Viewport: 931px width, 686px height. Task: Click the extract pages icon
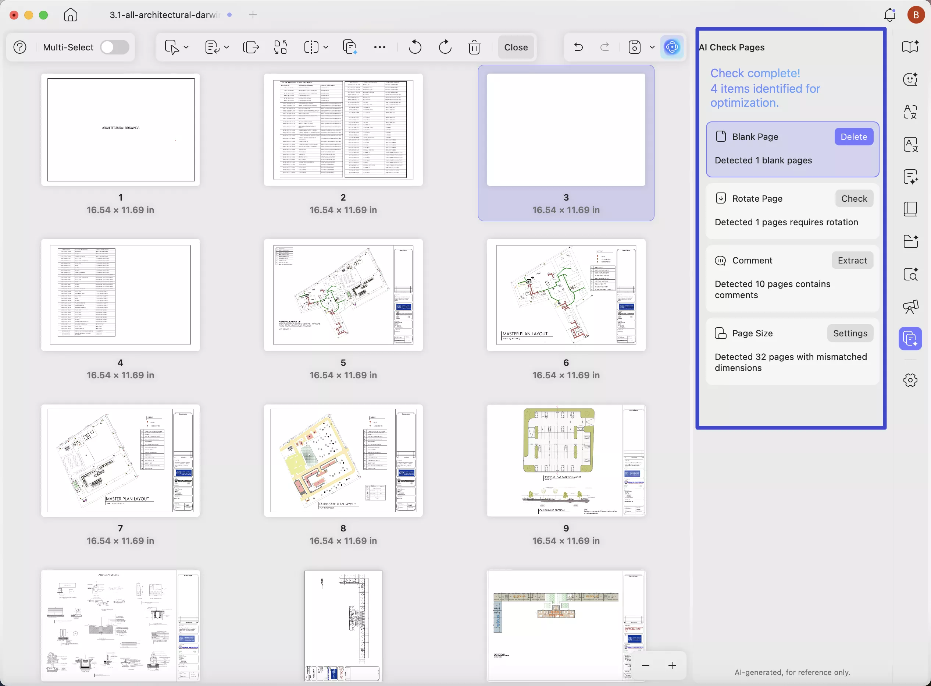[251, 47]
